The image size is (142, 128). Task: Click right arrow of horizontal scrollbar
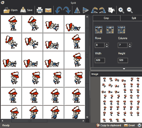(x=83, y=121)
